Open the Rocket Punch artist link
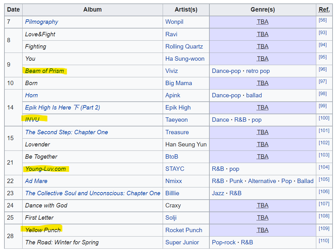Viewport: 336px width, 250px height. 184,230
